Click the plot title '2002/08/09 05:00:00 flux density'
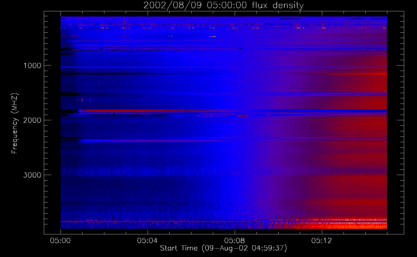This screenshot has height=257, width=417. pyautogui.click(x=223, y=5)
